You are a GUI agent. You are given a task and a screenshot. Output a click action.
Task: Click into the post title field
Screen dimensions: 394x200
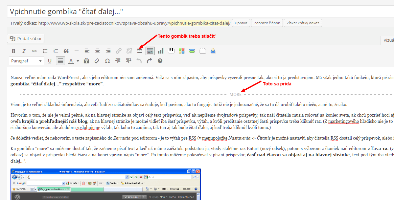(200, 11)
